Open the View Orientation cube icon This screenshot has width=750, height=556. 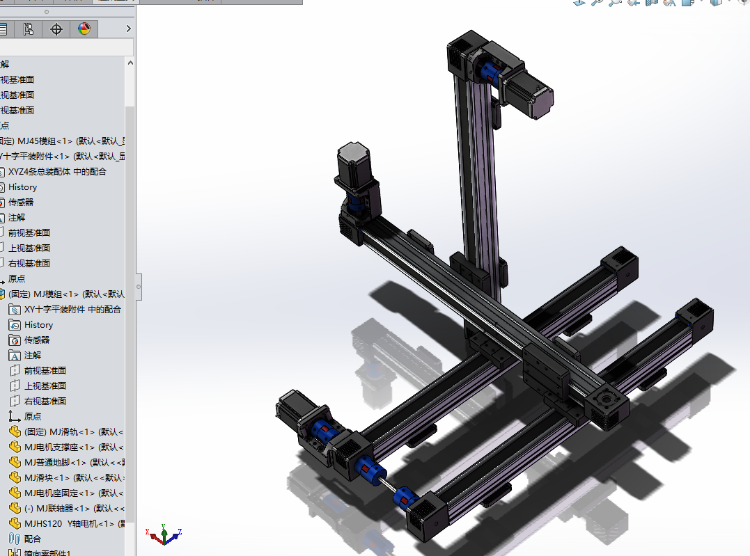point(688,2)
